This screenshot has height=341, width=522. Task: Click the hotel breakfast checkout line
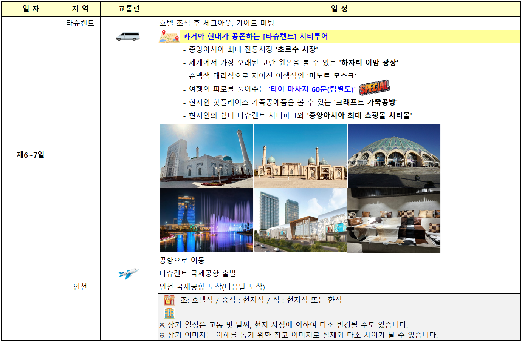(x=217, y=23)
